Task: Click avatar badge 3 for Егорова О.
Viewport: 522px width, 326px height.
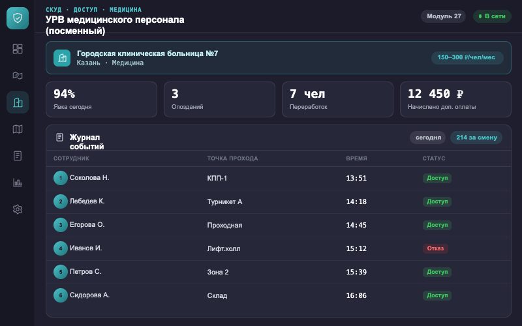Action: click(x=61, y=225)
